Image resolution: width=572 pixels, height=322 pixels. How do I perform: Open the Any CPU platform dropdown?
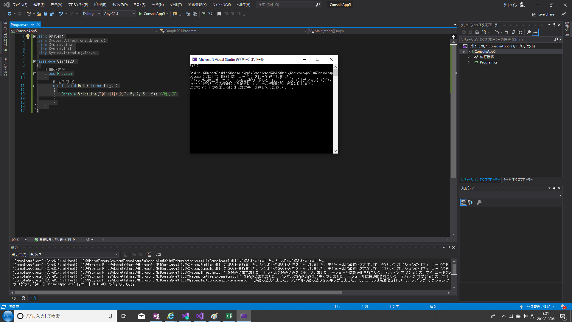click(119, 14)
